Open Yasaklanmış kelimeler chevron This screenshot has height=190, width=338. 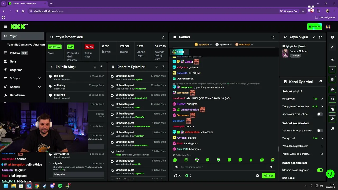[x=322, y=146]
